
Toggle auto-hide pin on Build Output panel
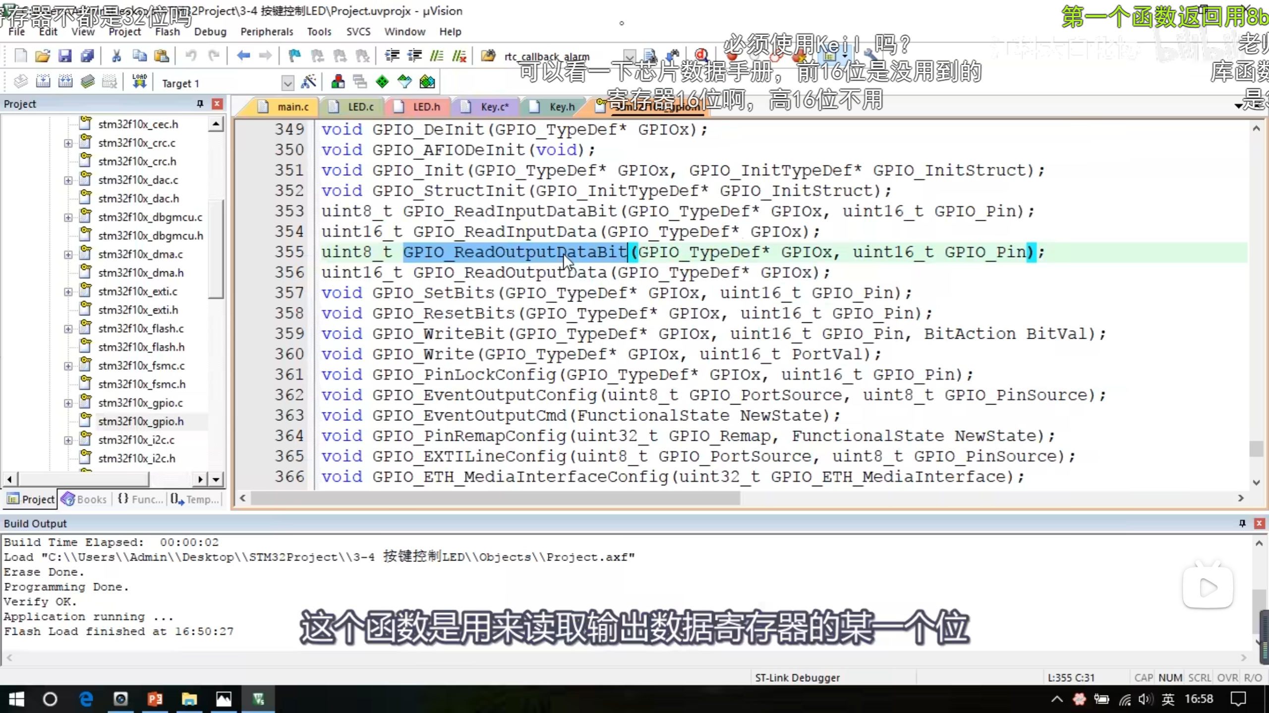pyautogui.click(x=1242, y=523)
